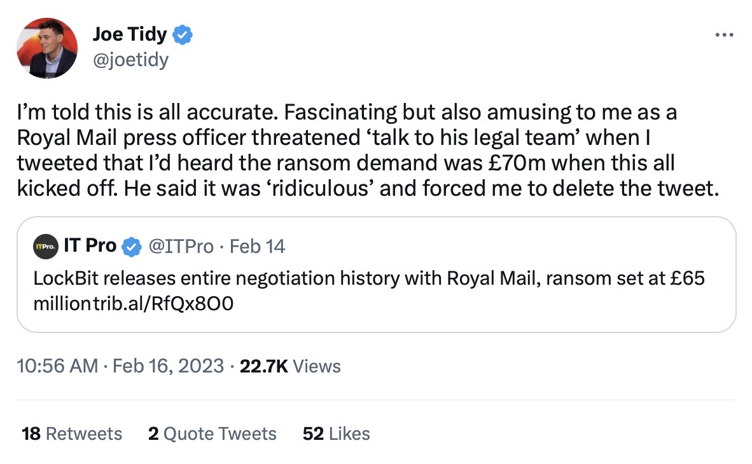The width and height of the screenshot is (752, 464).
Task: Click Joe Tidy's blue verified badge
Action: [181, 34]
